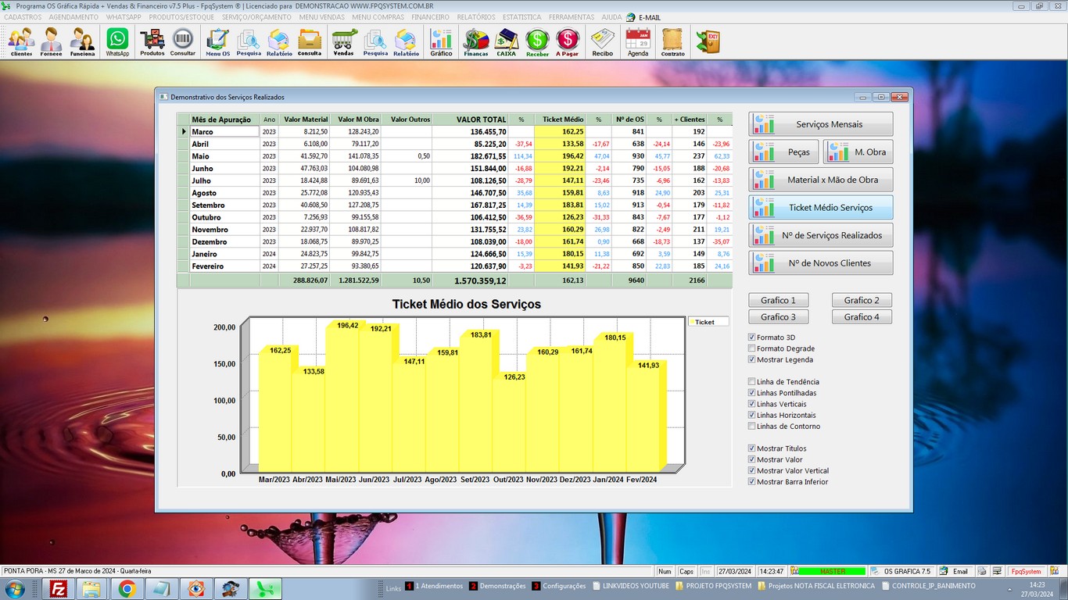Disable the Formato 3D checkbox
1068x600 pixels.
tap(752, 337)
